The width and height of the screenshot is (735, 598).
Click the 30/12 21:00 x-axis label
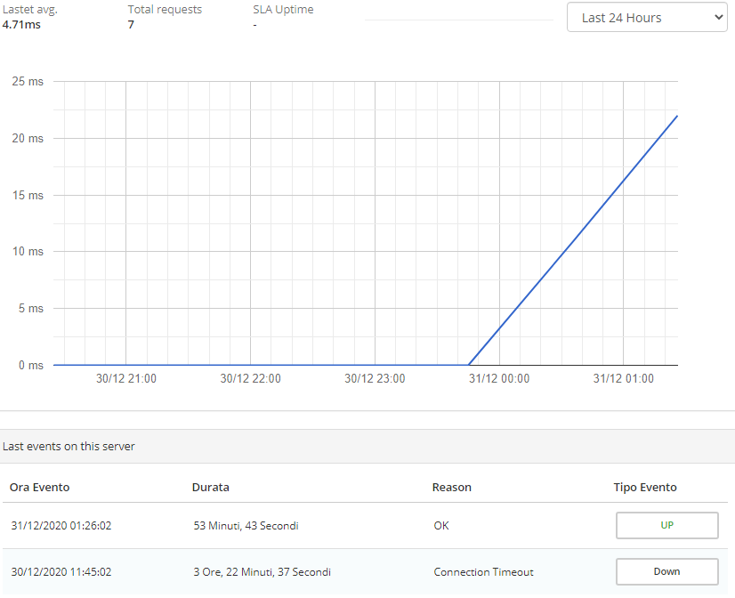tap(126, 378)
